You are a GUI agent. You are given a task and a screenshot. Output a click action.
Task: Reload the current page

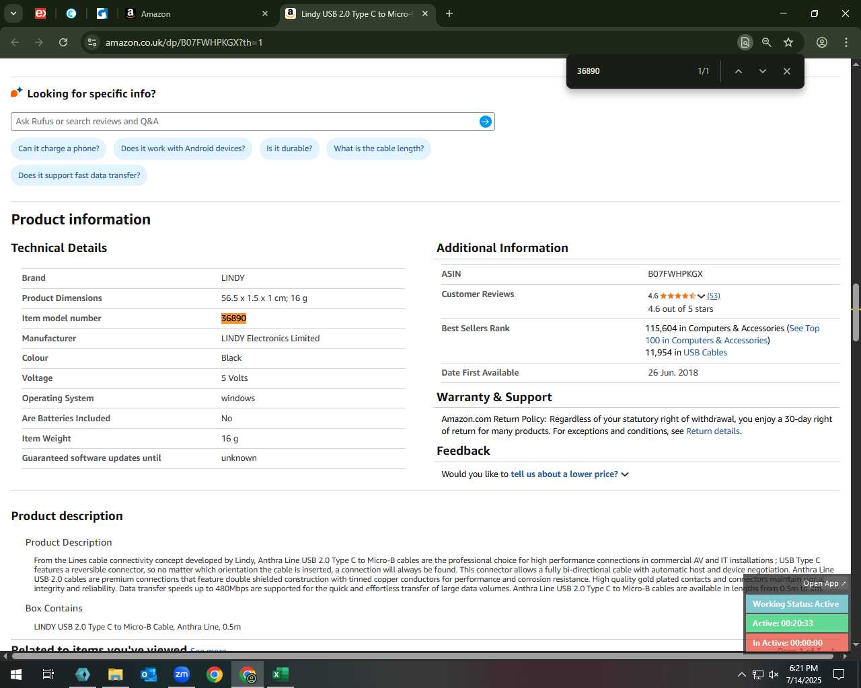pos(63,42)
